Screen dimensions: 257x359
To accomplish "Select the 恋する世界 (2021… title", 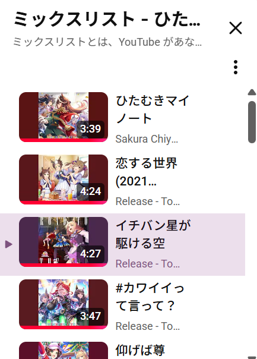I will click(x=147, y=172).
